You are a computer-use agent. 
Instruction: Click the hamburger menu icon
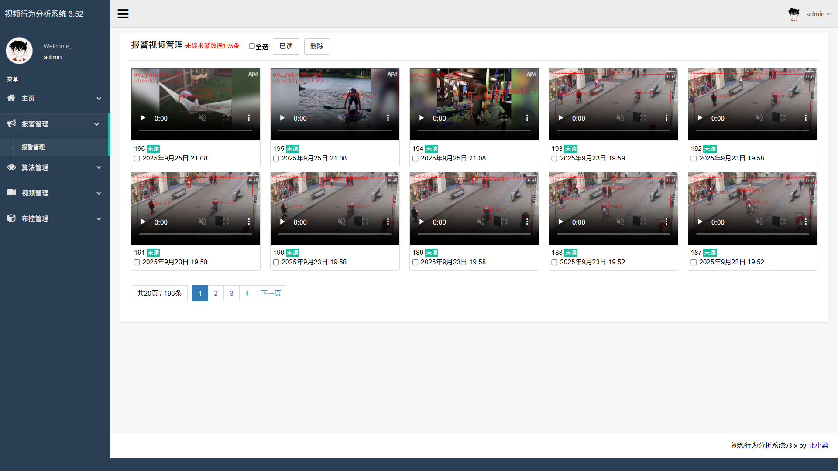coord(123,14)
